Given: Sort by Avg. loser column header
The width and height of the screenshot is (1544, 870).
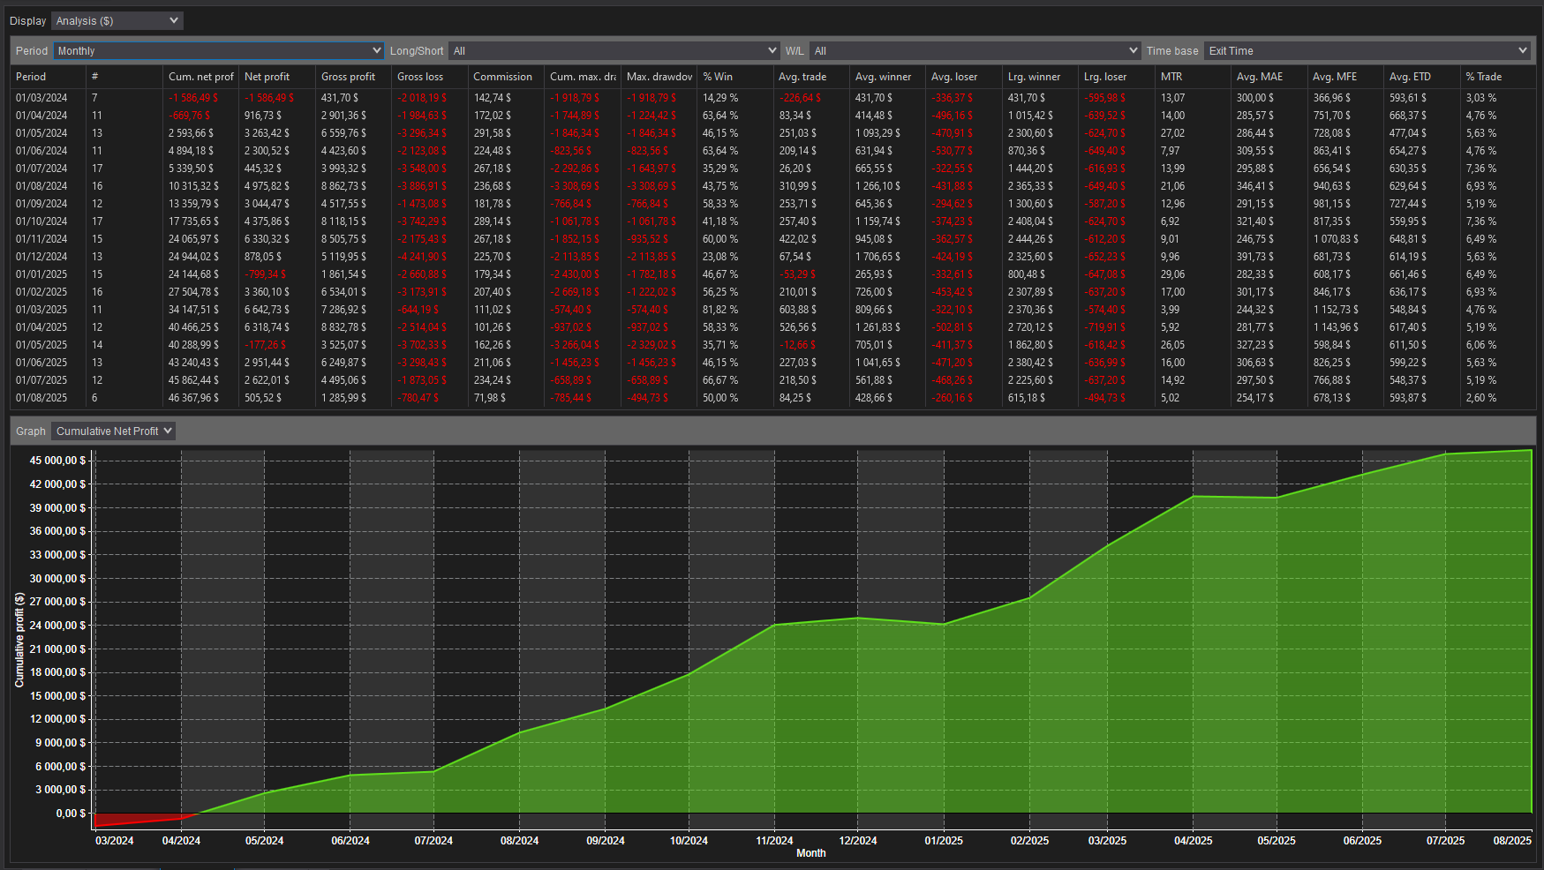Looking at the screenshot, I should pyautogui.click(x=963, y=77).
